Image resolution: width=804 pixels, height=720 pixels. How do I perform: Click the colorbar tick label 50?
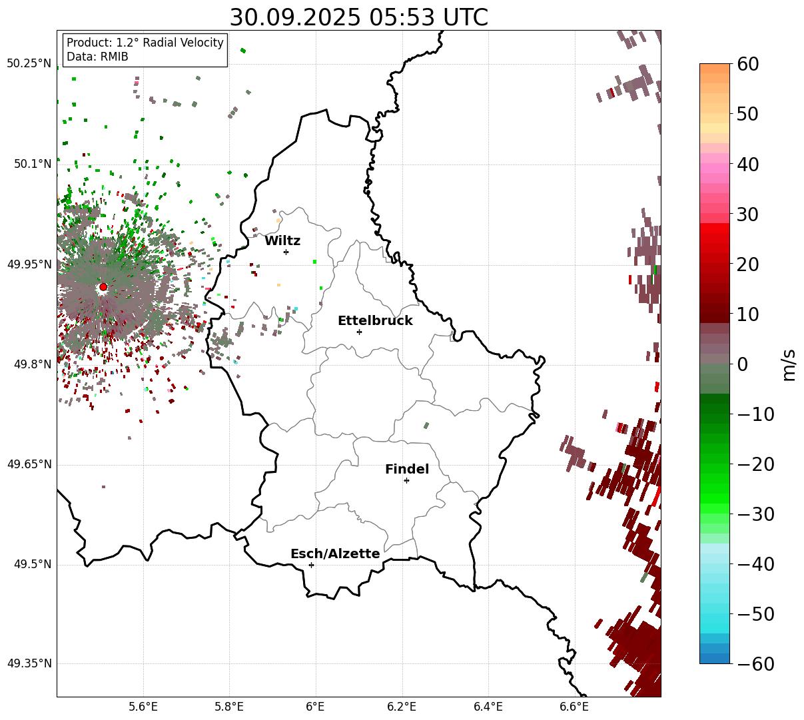tap(748, 114)
